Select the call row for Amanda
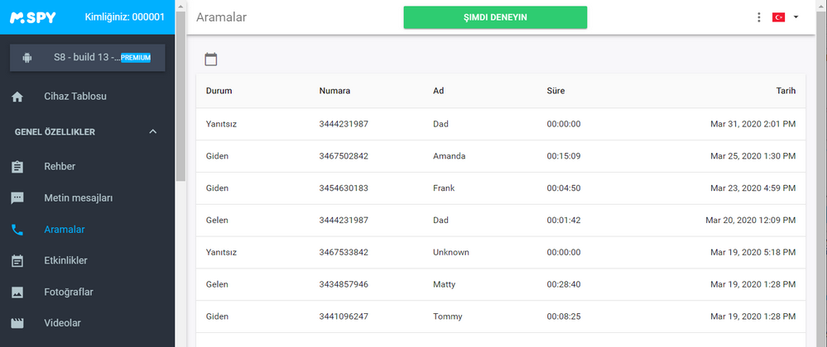 click(x=501, y=156)
